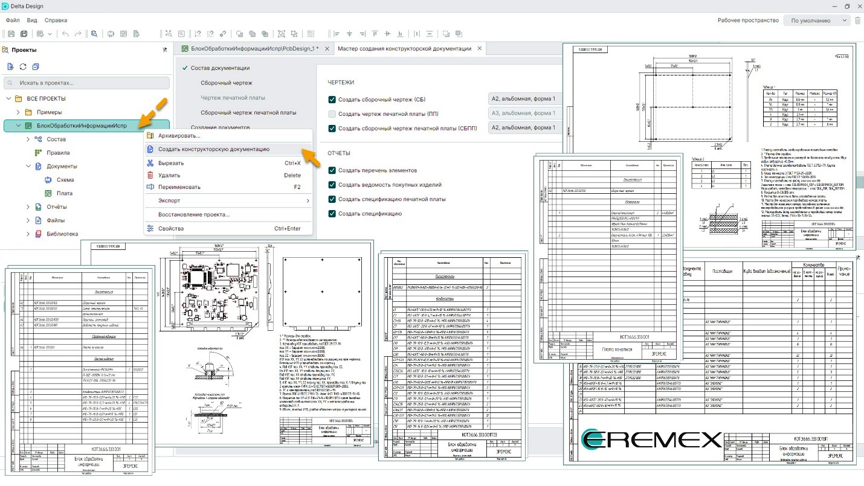Click the distribute horizontally icon
The width and height of the screenshot is (864, 486).
[x=416, y=34]
